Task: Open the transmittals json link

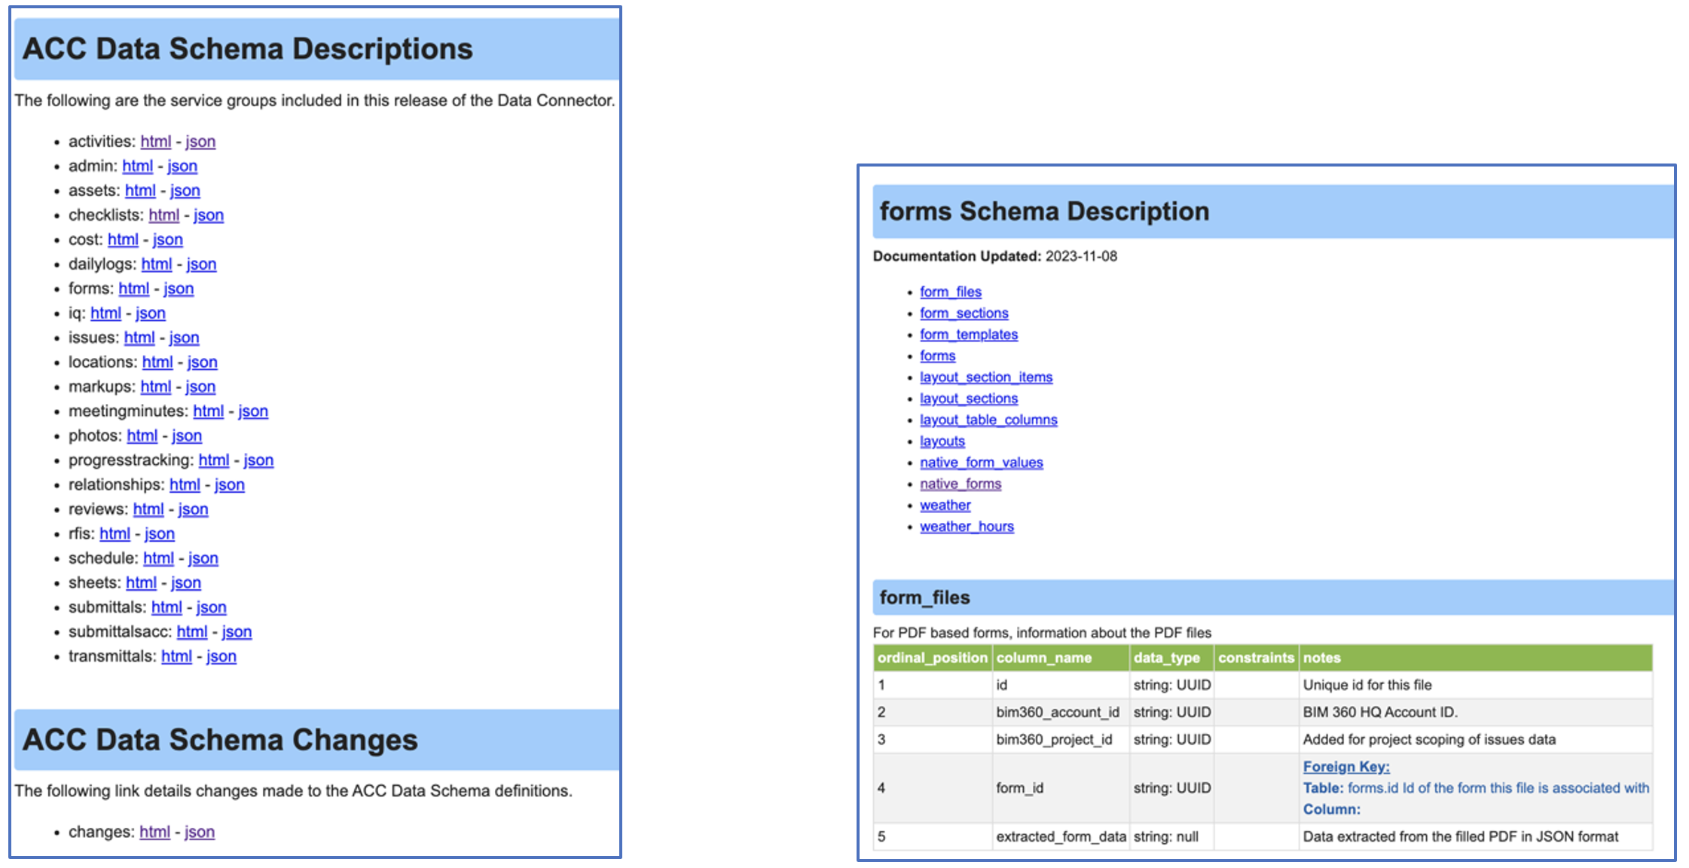Action: click(220, 656)
